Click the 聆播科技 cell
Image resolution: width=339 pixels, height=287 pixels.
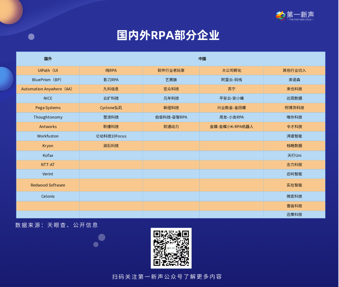click(x=111, y=127)
